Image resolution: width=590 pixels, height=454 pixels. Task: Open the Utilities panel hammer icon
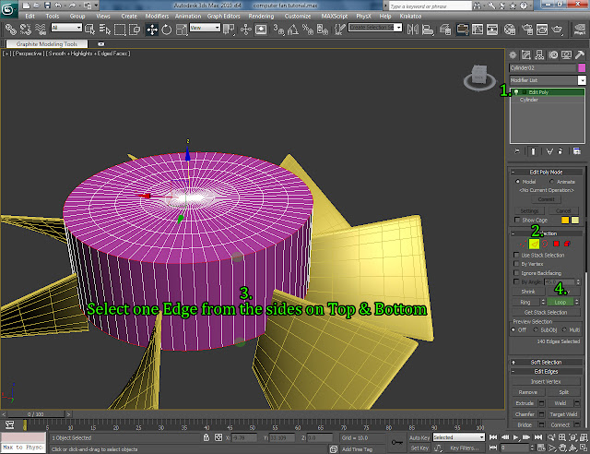pos(579,54)
